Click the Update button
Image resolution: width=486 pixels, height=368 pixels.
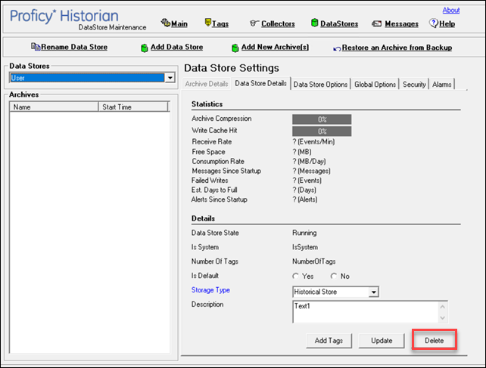pyautogui.click(x=382, y=341)
